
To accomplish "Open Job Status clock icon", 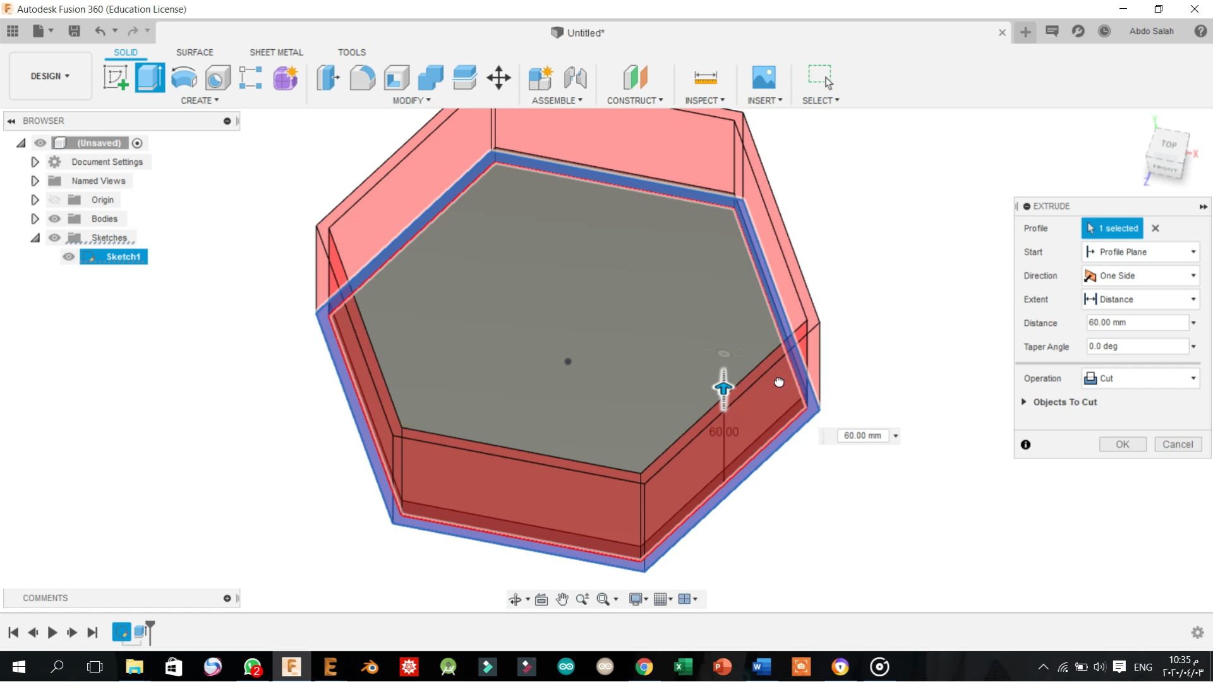I will point(1104,31).
